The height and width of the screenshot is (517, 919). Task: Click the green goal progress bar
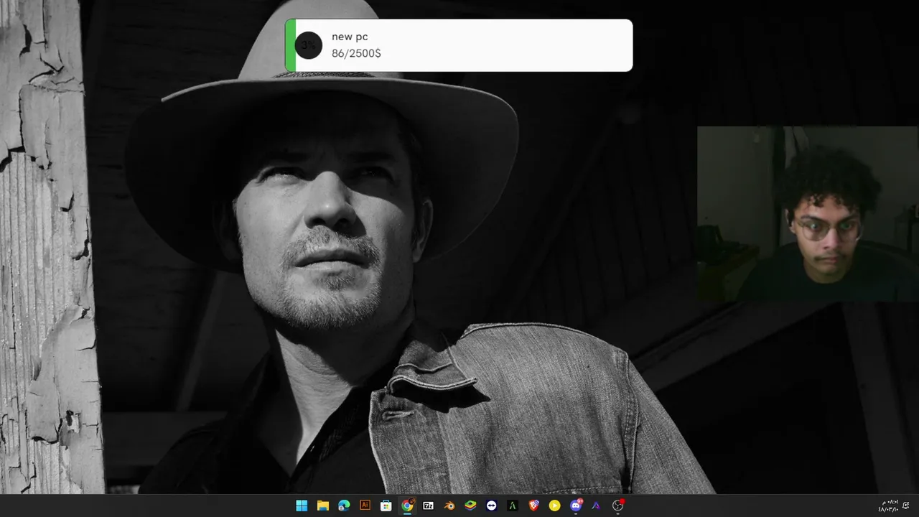point(291,45)
